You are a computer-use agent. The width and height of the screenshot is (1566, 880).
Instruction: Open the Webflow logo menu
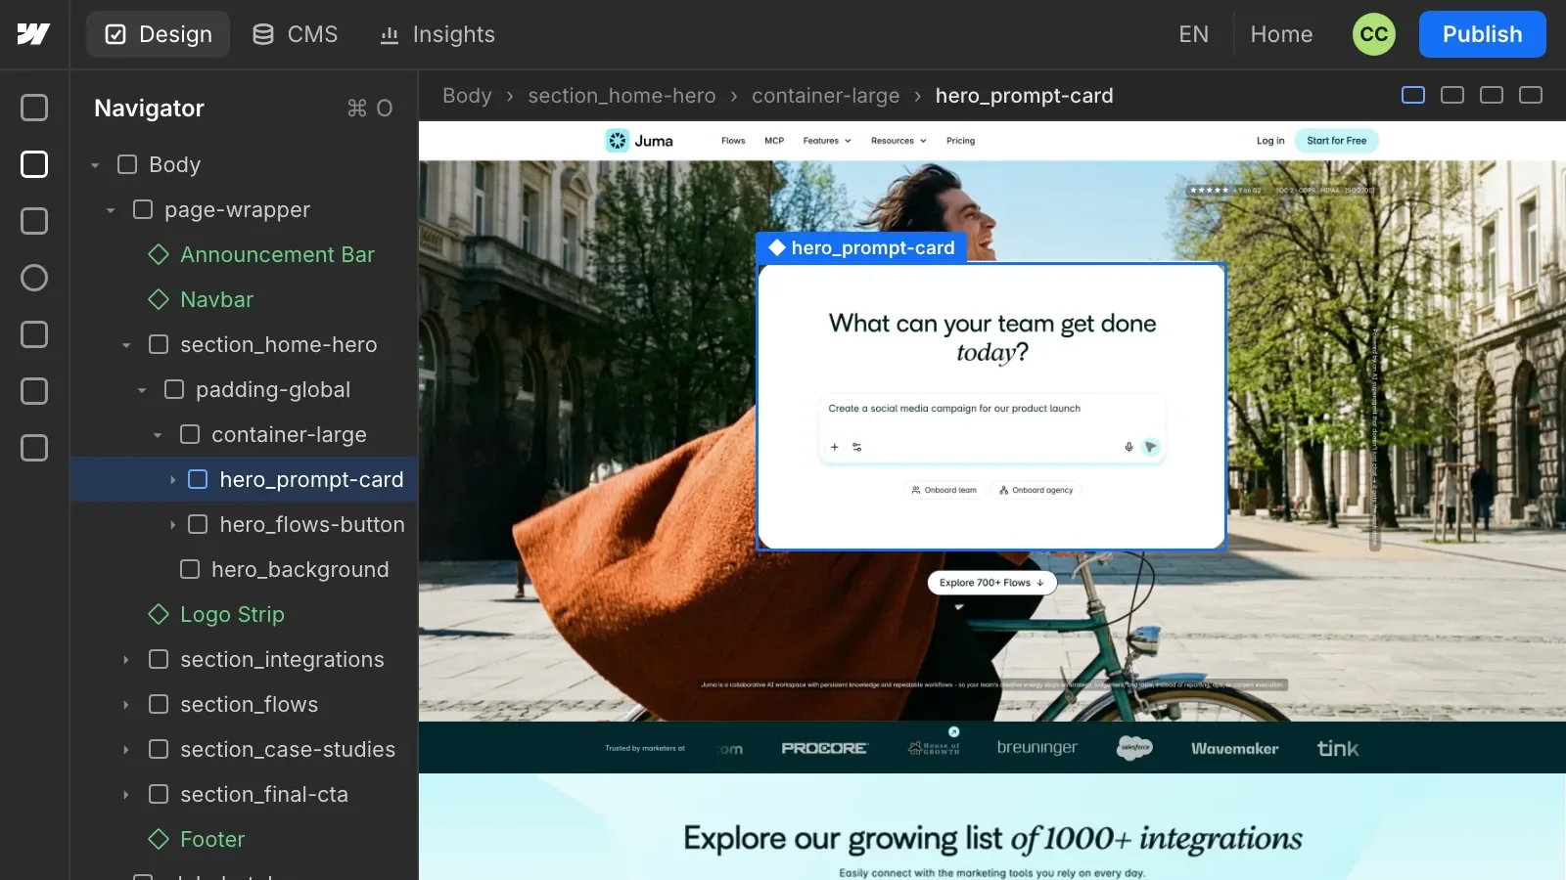click(33, 34)
